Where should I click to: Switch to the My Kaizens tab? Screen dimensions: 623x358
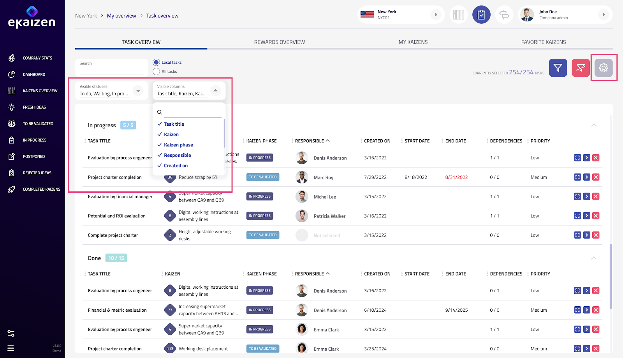(x=413, y=42)
